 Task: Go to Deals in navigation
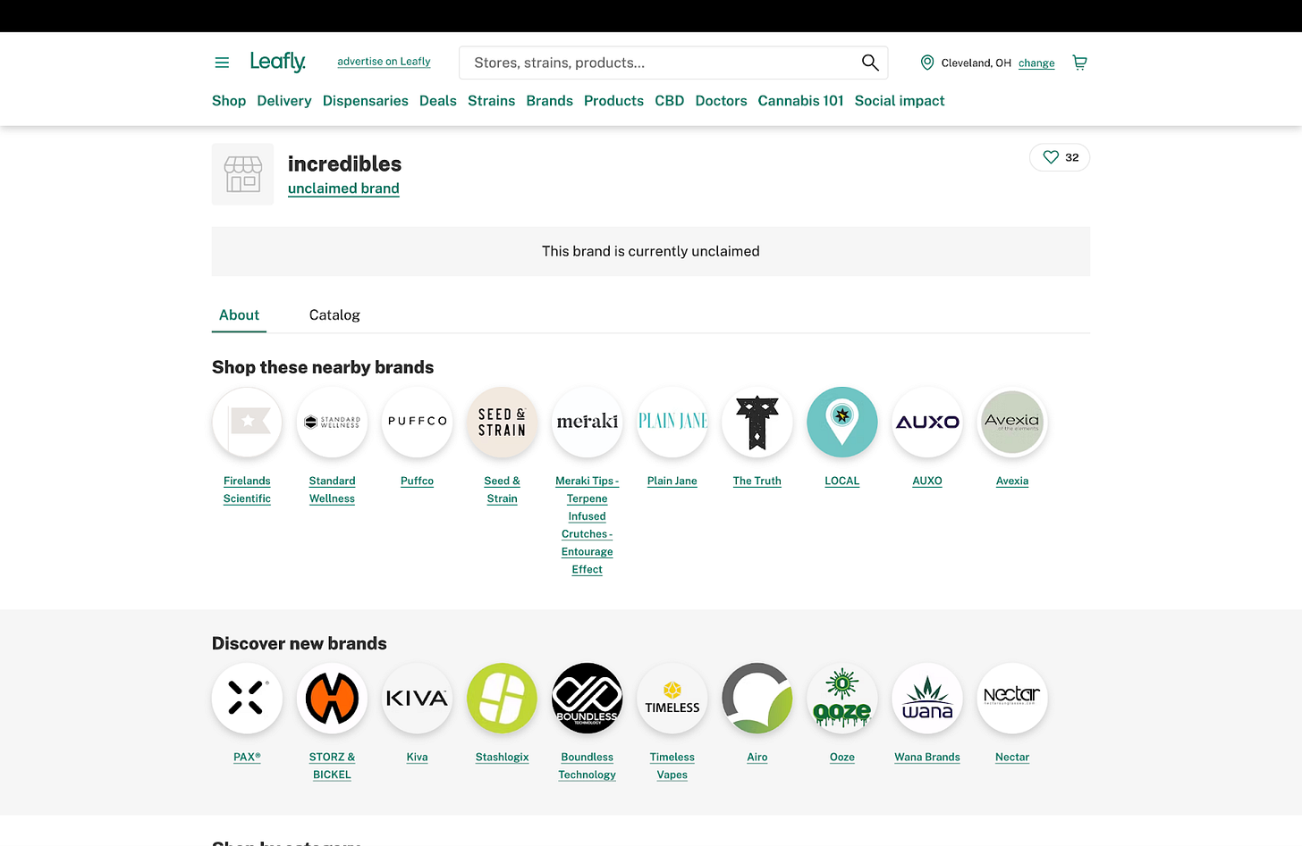click(x=438, y=101)
